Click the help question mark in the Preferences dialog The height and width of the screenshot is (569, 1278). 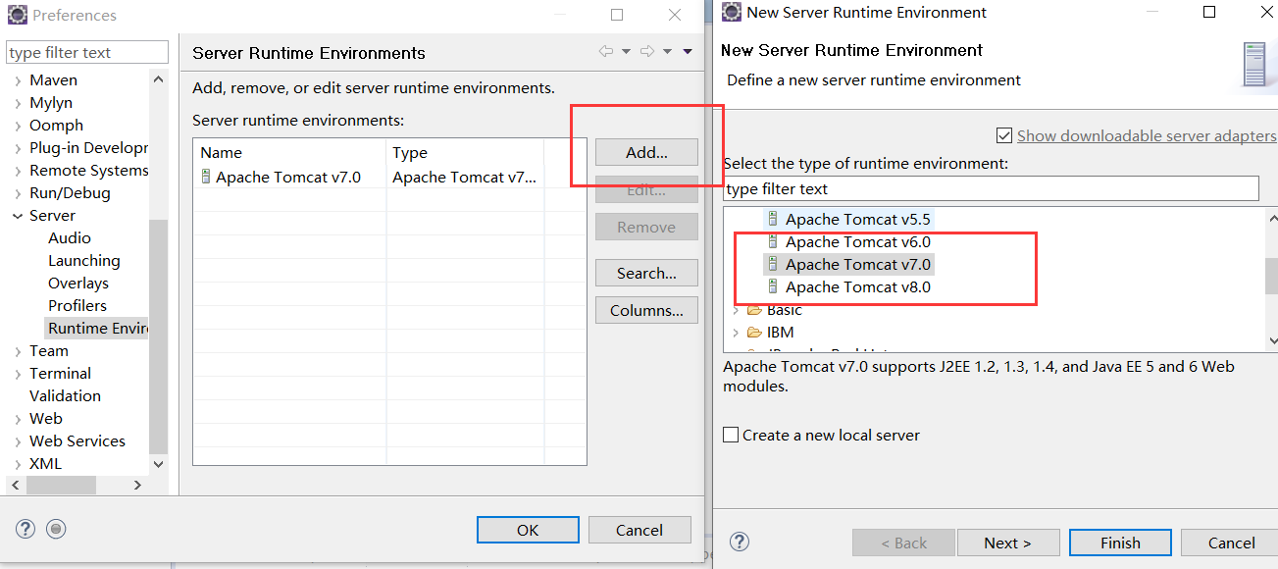coord(25,529)
